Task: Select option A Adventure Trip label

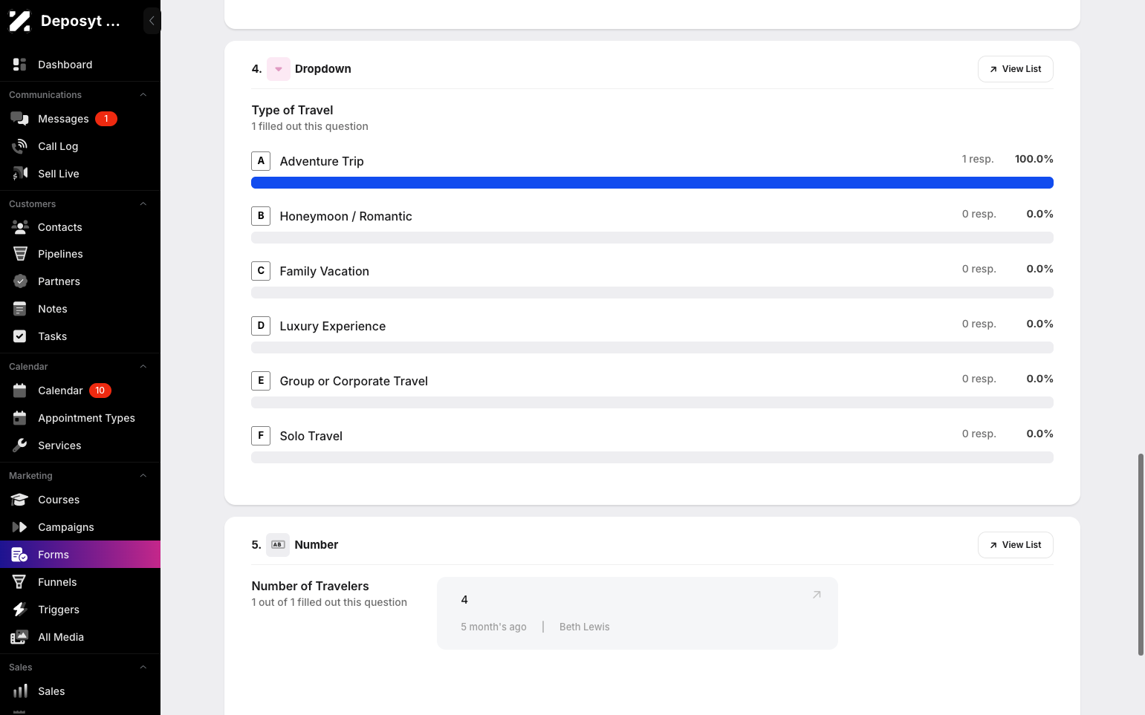Action: pyautogui.click(x=322, y=161)
